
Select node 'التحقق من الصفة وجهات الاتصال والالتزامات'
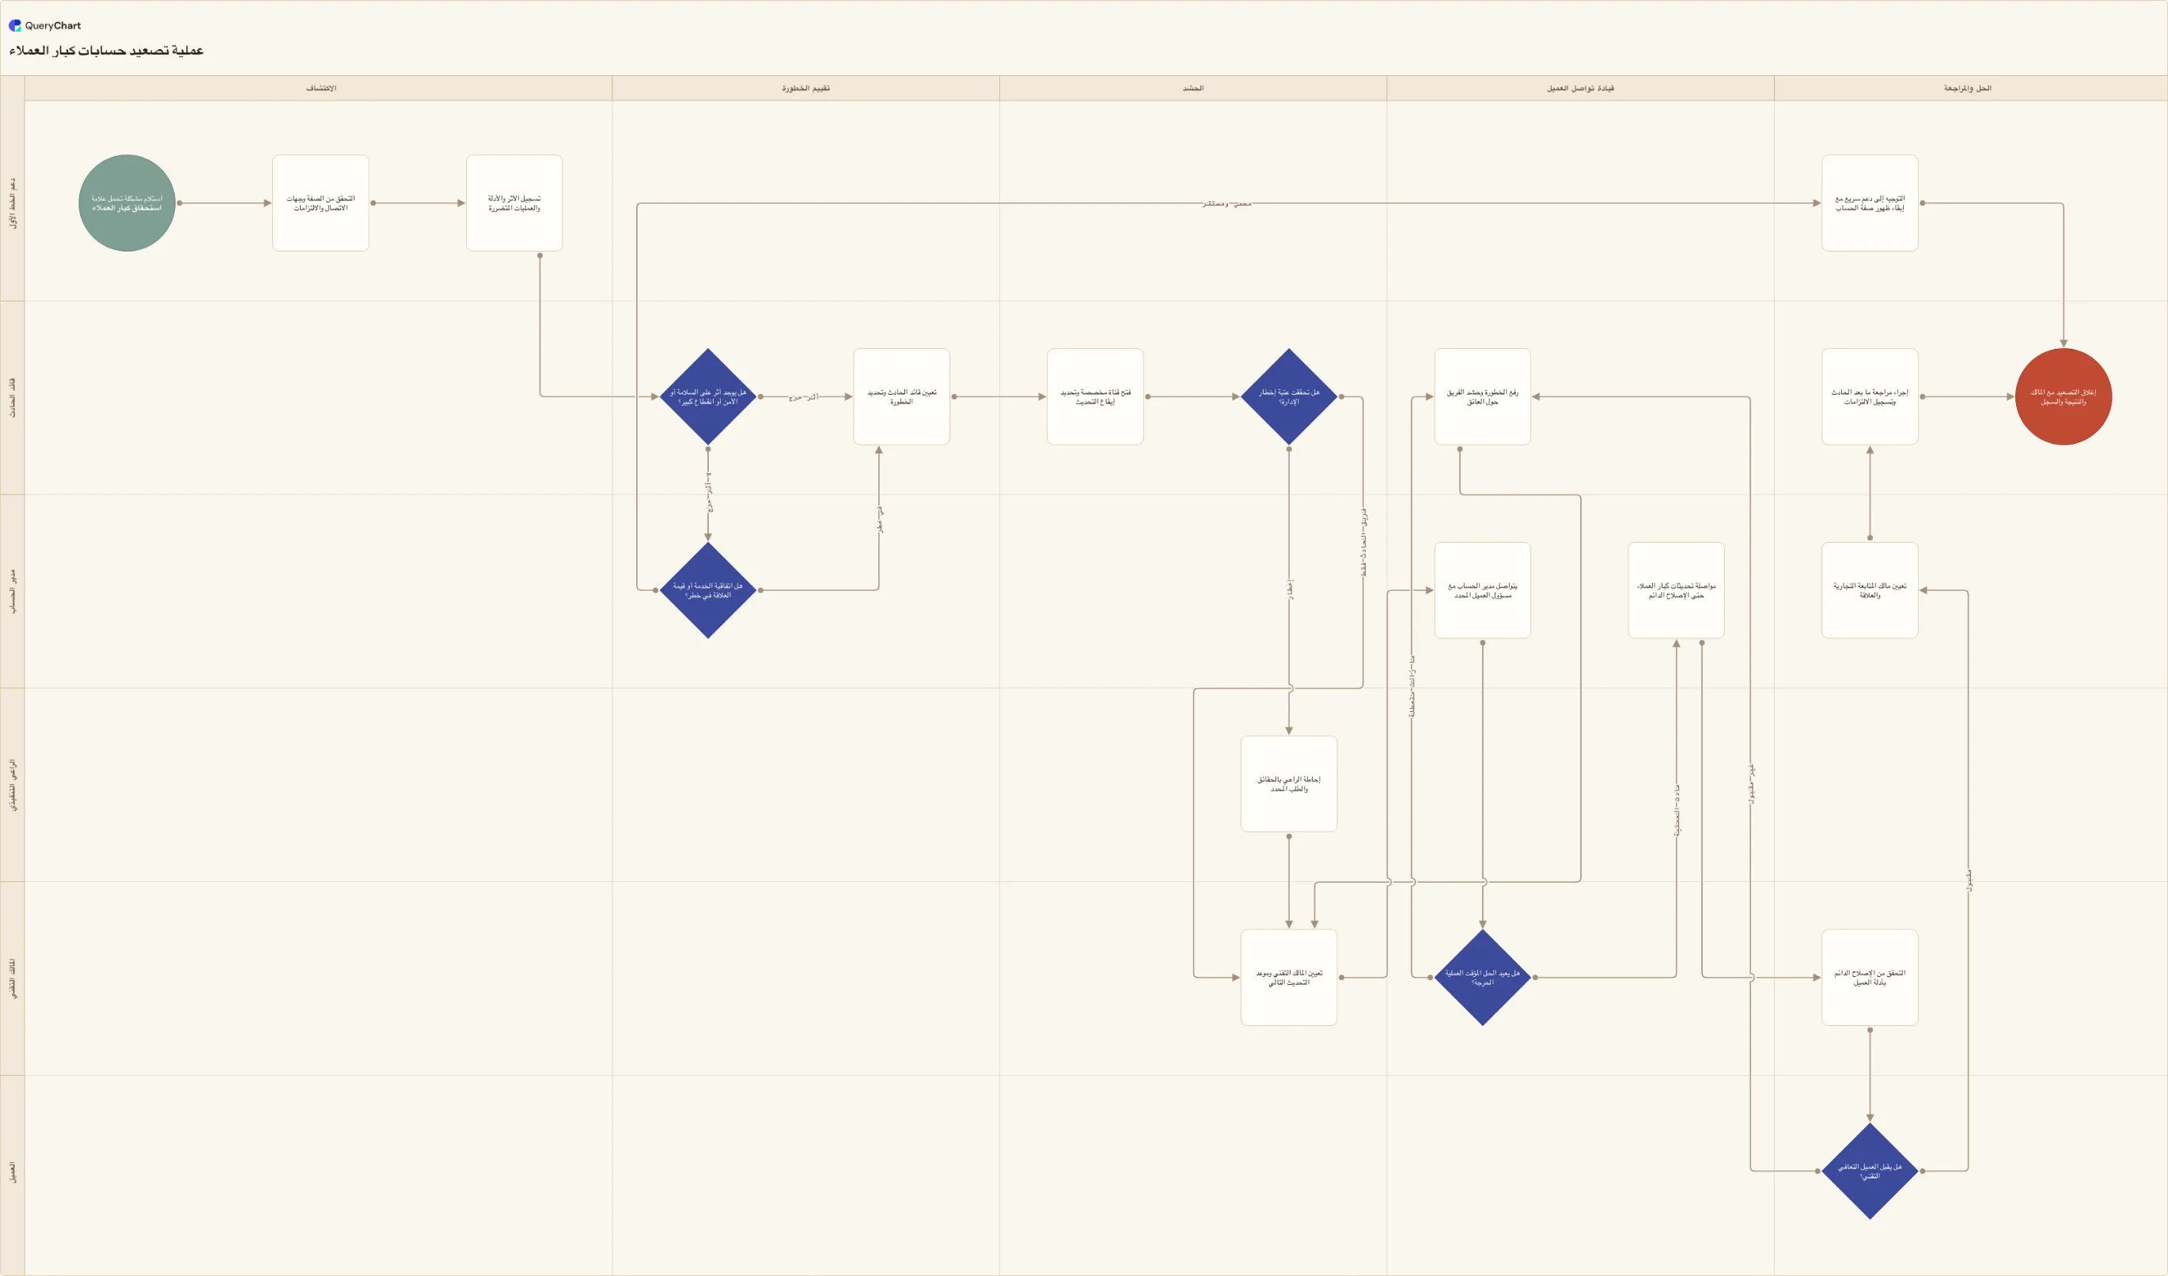(321, 203)
